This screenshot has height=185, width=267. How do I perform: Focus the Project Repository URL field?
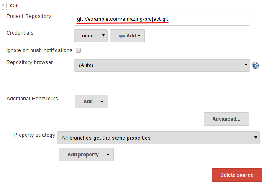(x=162, y=19)
